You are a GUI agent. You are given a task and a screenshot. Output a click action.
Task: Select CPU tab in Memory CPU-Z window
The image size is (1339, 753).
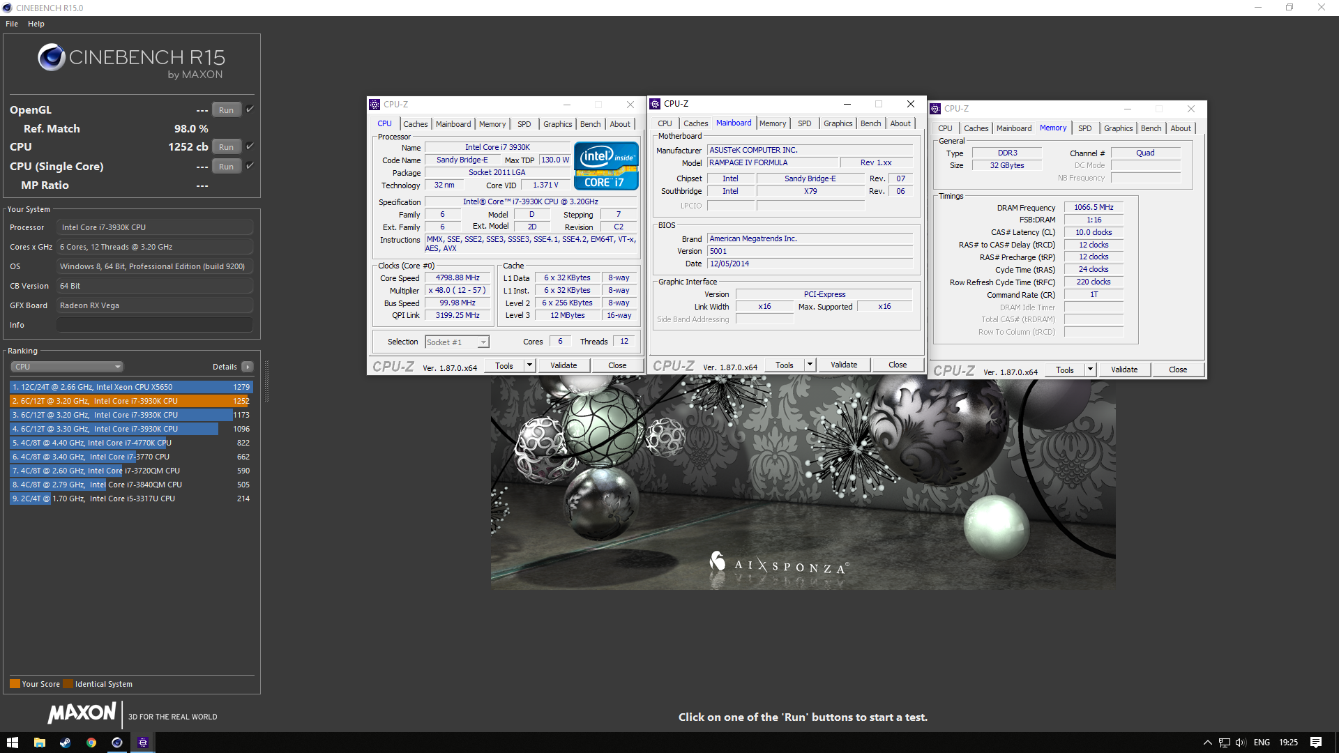tap(945, 128)
